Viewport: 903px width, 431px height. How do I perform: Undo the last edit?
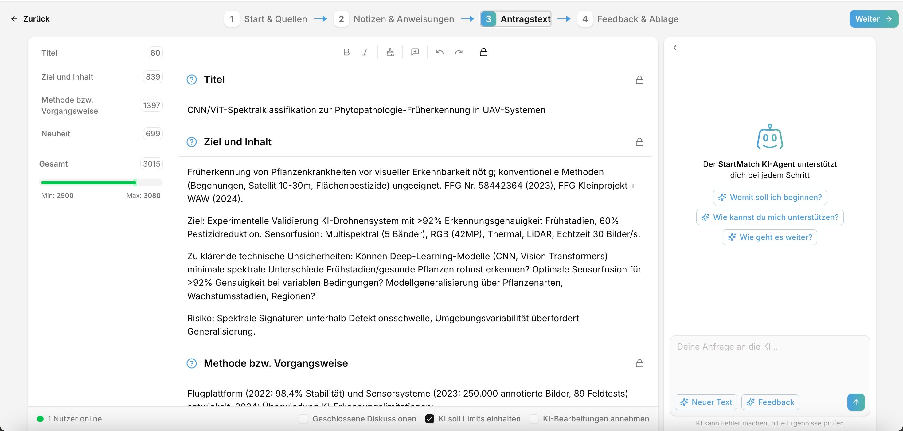(x=440, y=52)
